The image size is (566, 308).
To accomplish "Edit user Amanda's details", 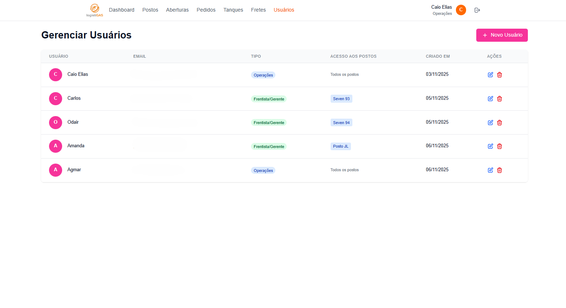I will 490,146.
